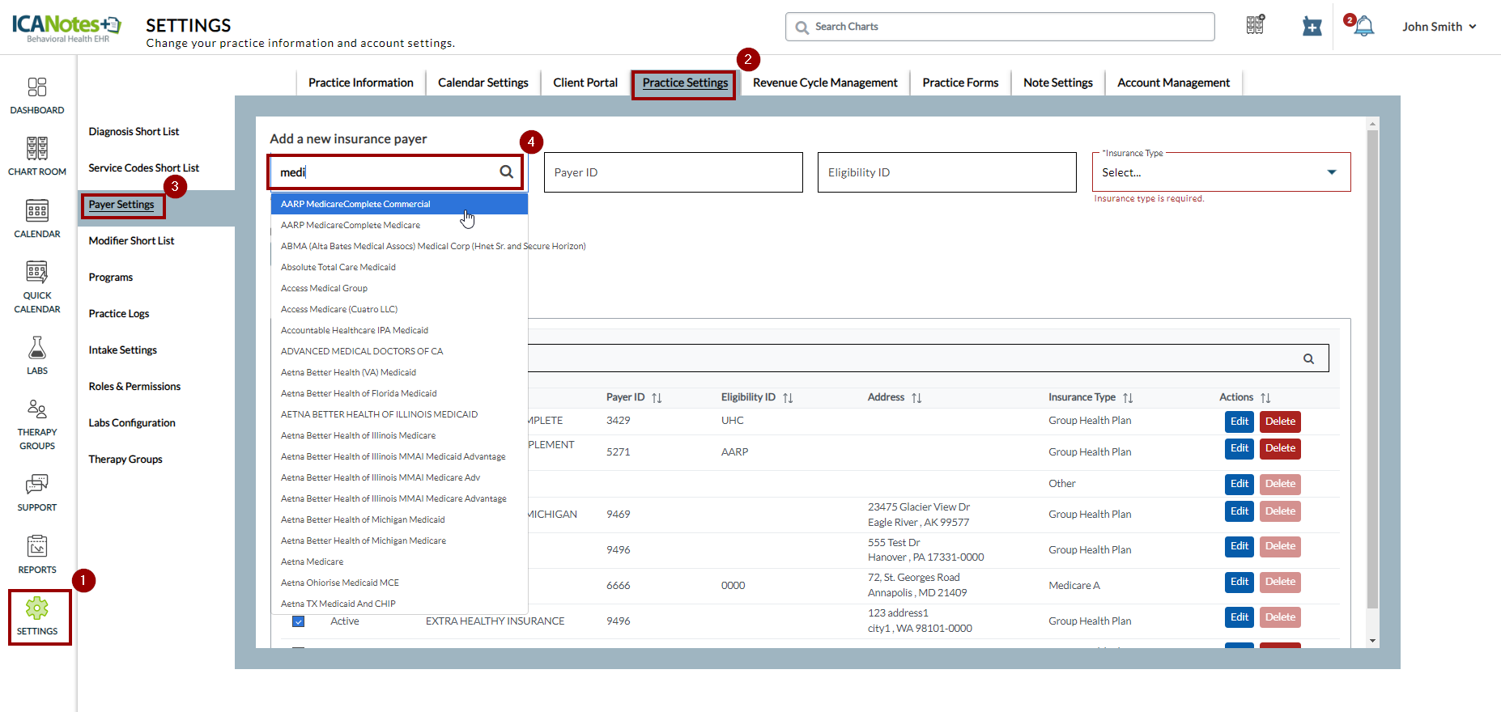This screenshot has height=712, width=1501.
Task: Open the notifications bell
Action: [1364, 27]
